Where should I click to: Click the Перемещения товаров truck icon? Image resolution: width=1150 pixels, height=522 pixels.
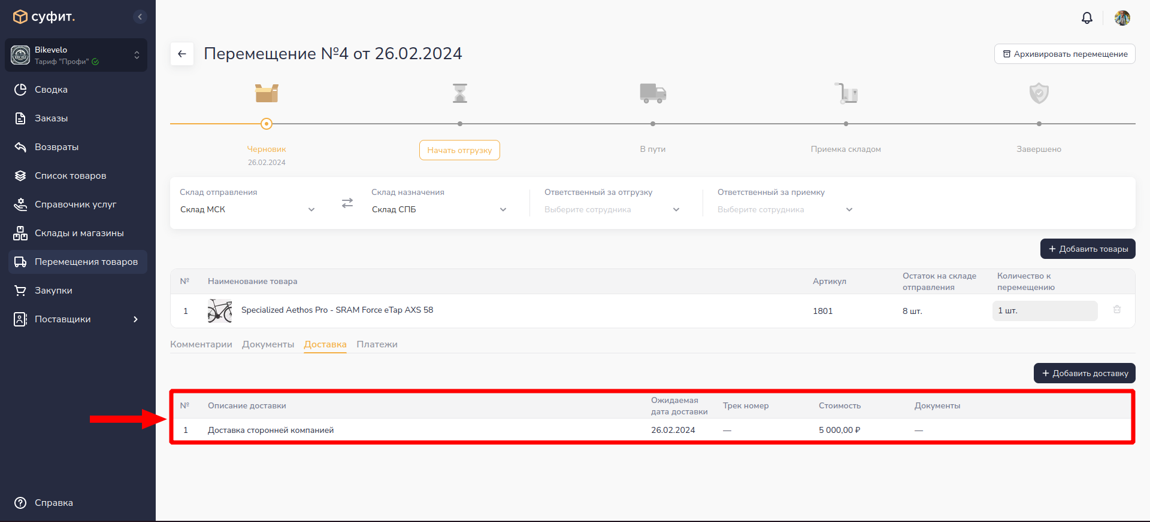(x=20, y=262)
